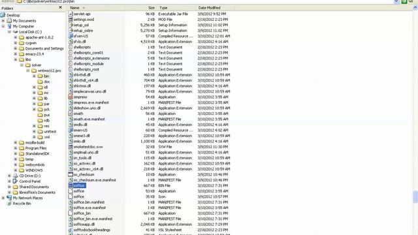
Task: Click the smen-US compiled resource icon
Action: (71, 131)
